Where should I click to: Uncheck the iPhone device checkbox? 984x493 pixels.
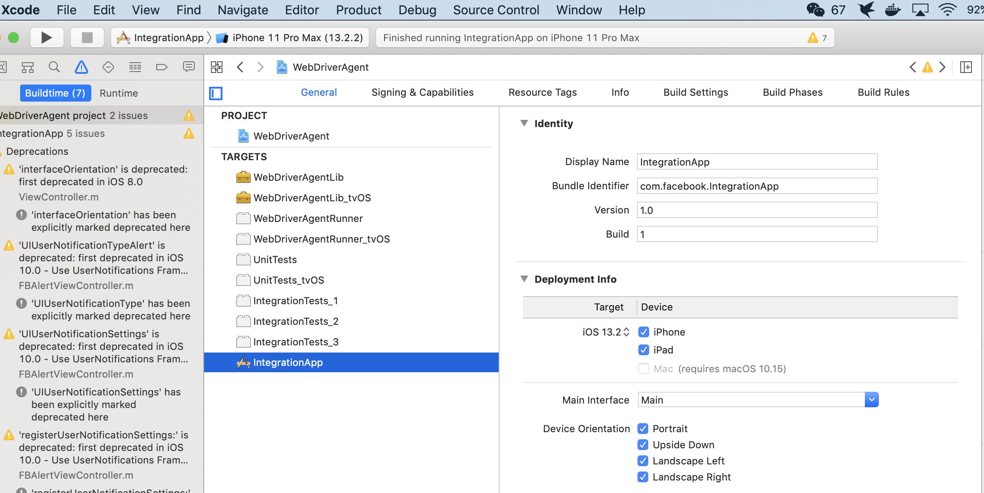[x=644, y=332]
